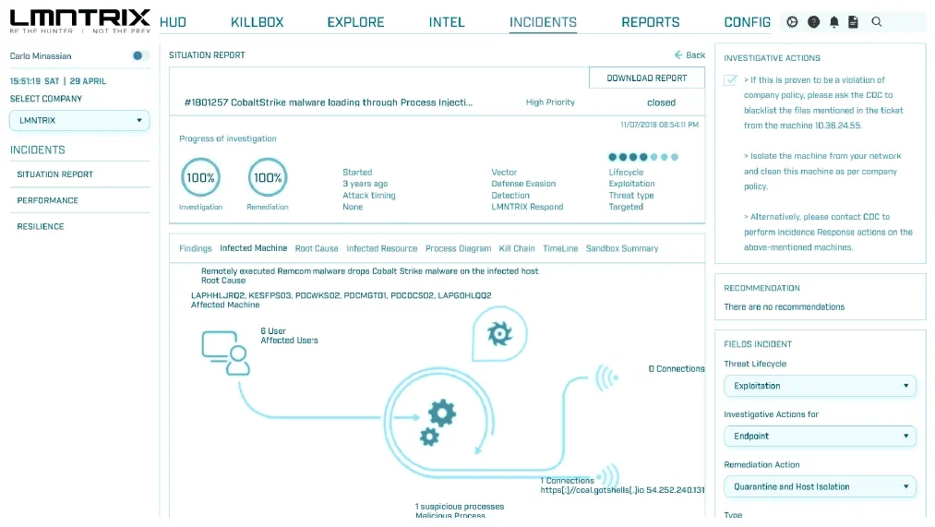Click the Carlo Minassian user name

point(41,56)
